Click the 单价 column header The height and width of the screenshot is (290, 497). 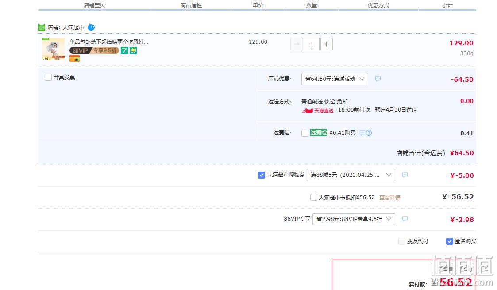click(258, 5)
